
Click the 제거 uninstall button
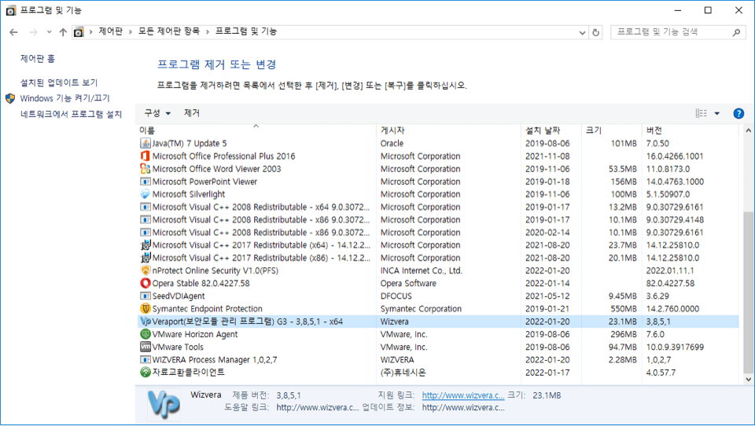coord(192,113)
